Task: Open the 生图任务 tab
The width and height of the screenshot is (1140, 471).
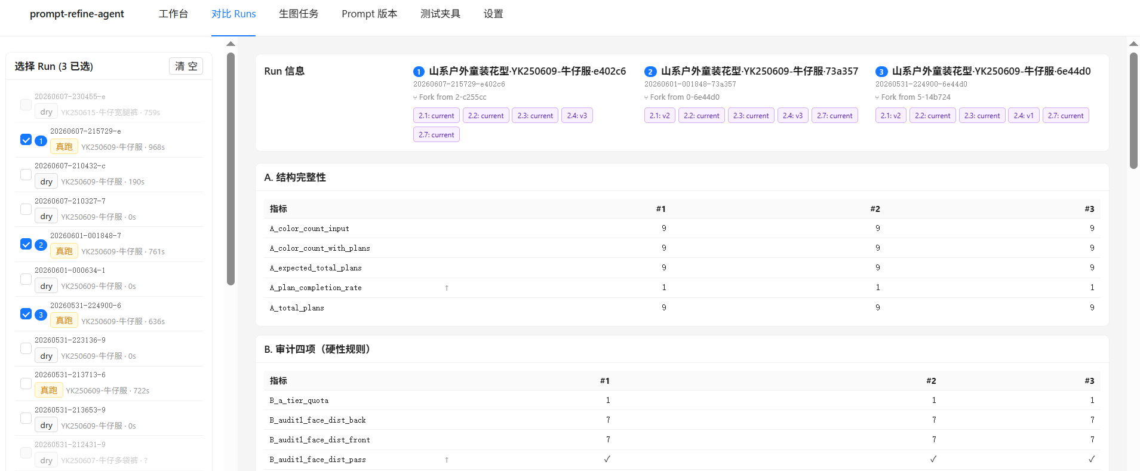Action: pos(299,14)
